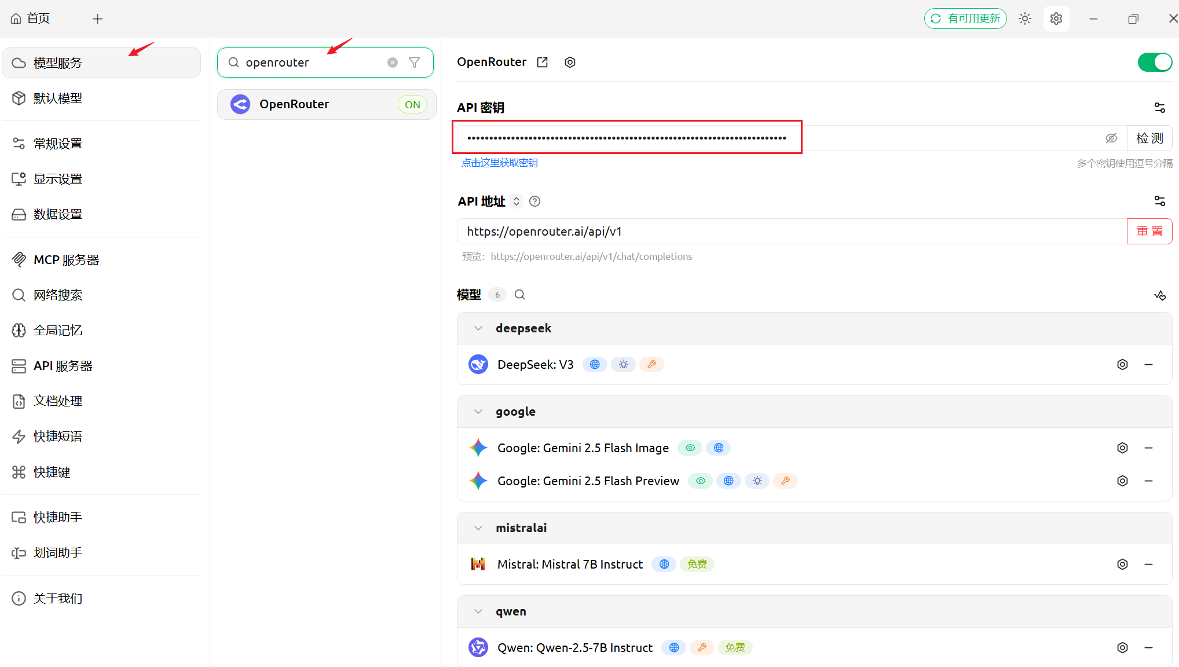Open settings for the DeepSeek: V3 model

[1122, 365]
